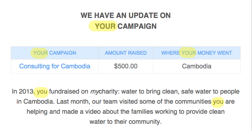Click highlighted 'you' after communities

218,101
